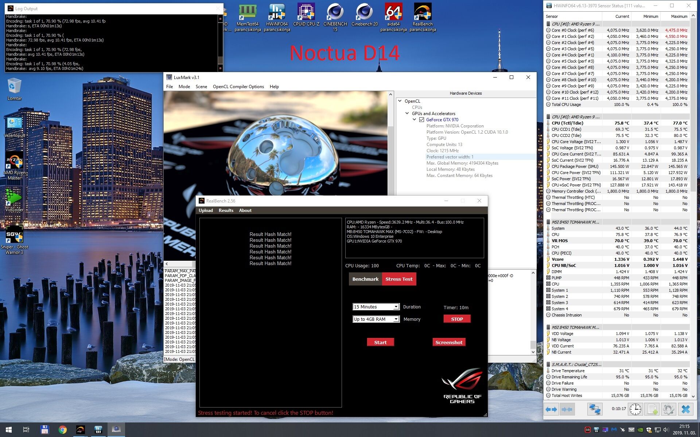
Task: Reset HWiNFO elapsed time with clock icon
Action: (x=635, y=409)
